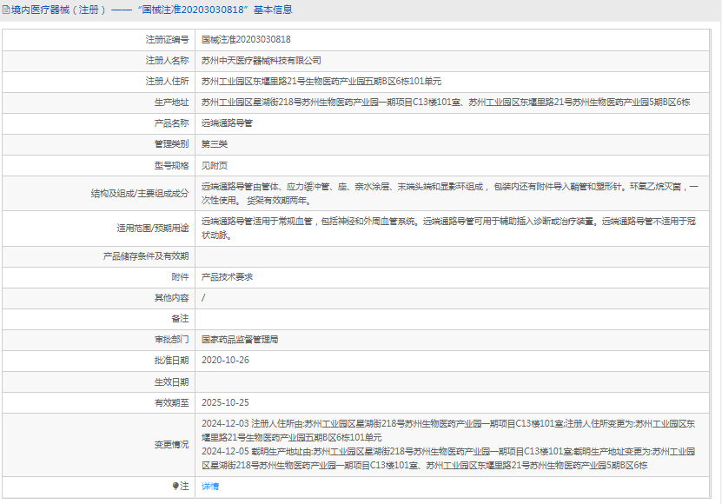Open the 详情 link in the 注 row
The height and width of the screenshot is (504, 722).
click(210, 486)
